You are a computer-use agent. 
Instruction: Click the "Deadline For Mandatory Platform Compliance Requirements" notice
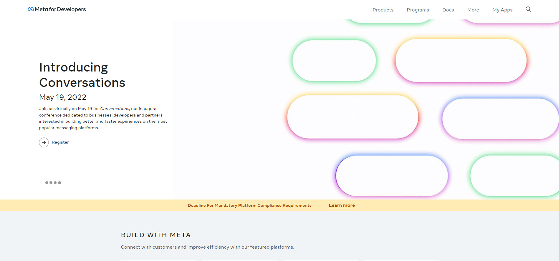pyautogui.click(x=249, y=205)
